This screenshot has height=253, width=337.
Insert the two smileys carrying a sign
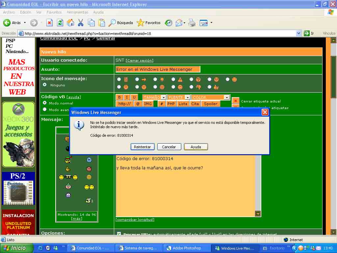pyautogui.click(x=68, y=177)
